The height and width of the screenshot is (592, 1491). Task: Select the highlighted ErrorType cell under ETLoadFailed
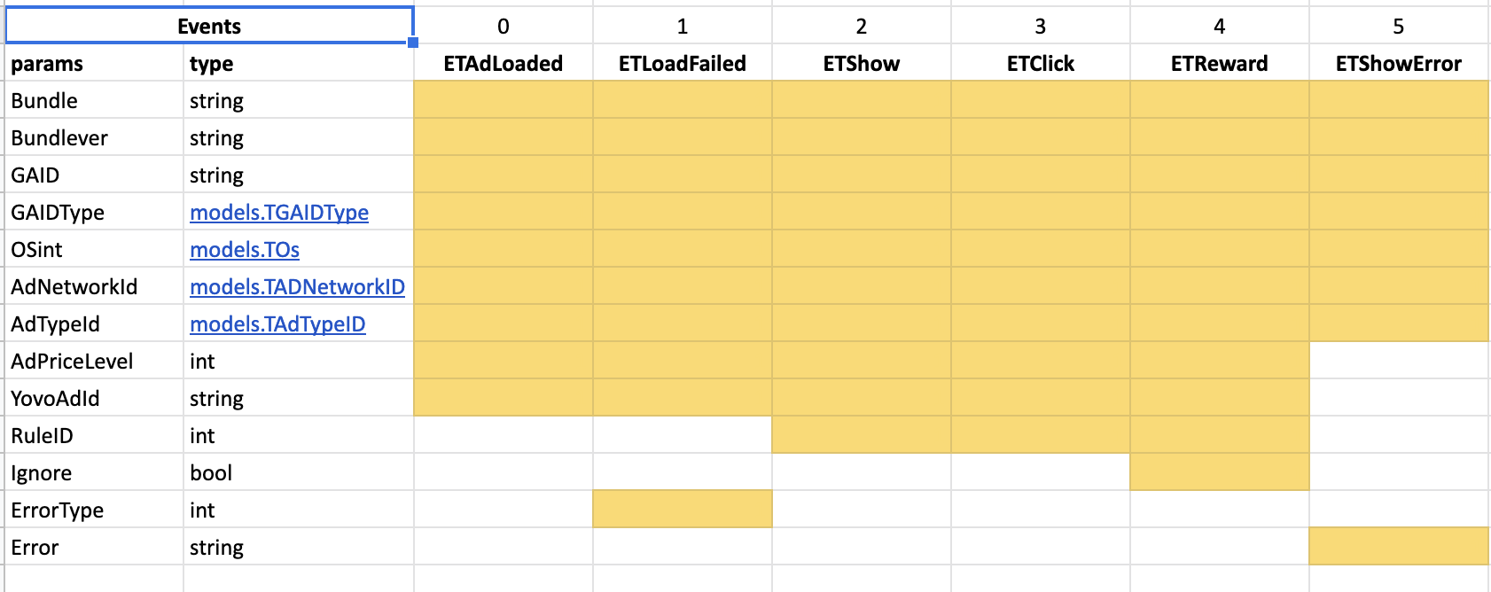[683, 510]
